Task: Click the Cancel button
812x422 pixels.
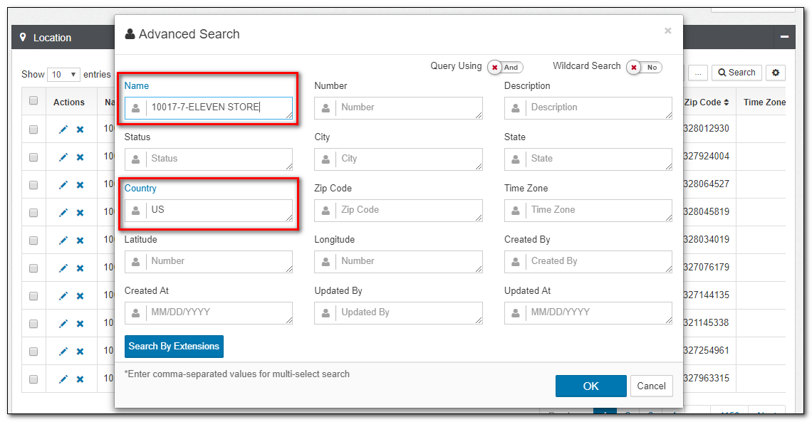Action: 652,386
